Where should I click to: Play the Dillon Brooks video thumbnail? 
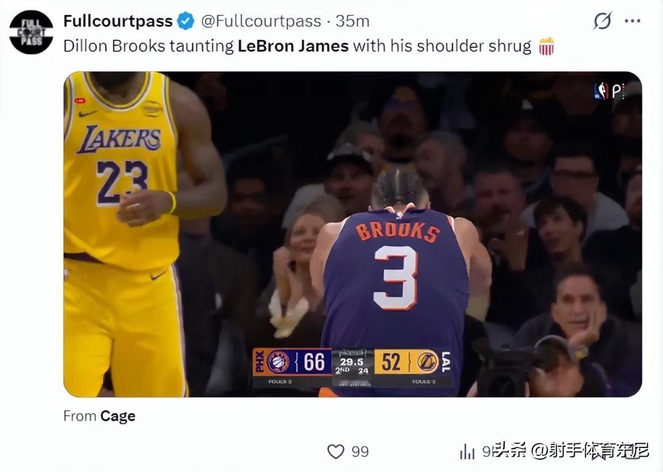coord(352,234)
